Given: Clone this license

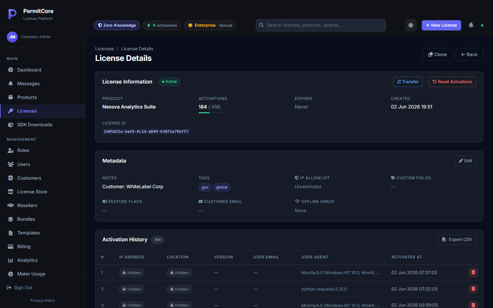Looking at the screenshot, I should click(x=438, y=54).
